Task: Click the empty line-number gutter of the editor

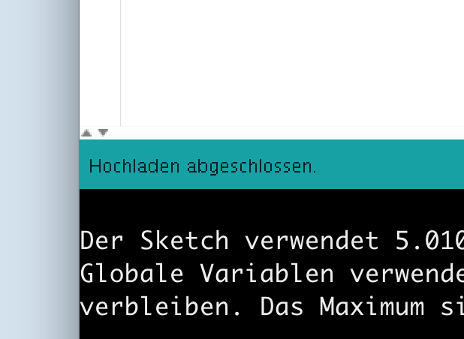Action: (x=100, y=63)
